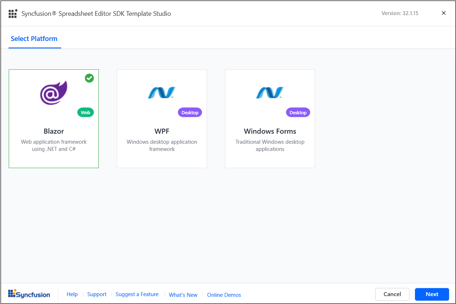The width and height of the screenshot is (456, 304).
Task: Click the Template Studio grid icon in the header
Action: pyautogui.click(x=13, y=13)
